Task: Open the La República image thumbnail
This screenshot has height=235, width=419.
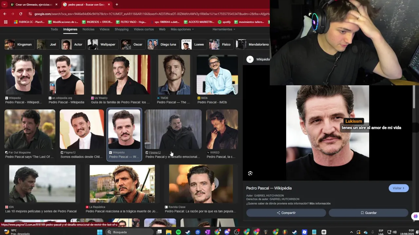Action: 122,184
